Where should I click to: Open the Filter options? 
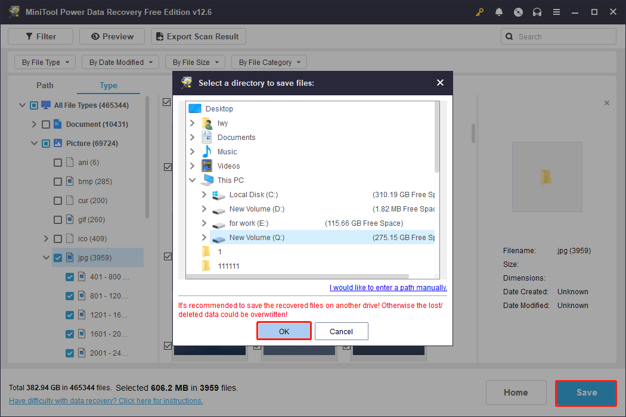pos(40,36)
